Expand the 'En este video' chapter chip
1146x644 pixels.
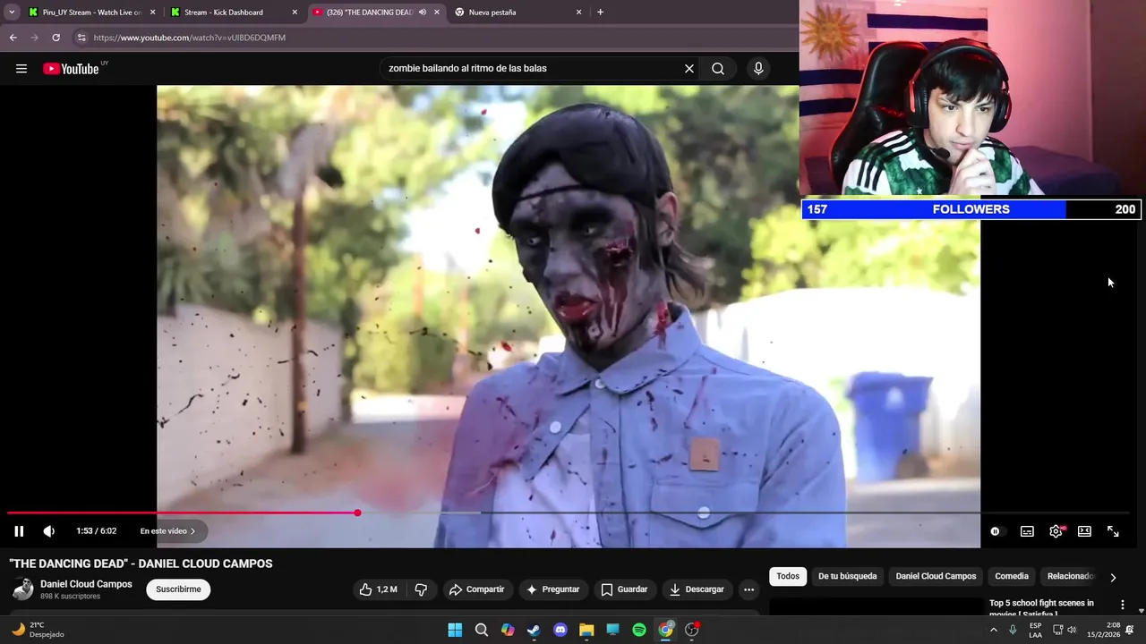tap(167, 531)
